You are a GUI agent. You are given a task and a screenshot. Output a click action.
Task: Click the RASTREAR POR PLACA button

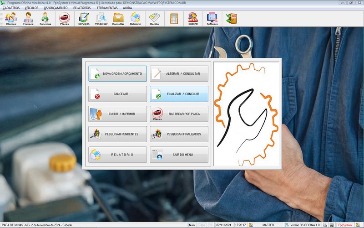[x=179, y=114]
